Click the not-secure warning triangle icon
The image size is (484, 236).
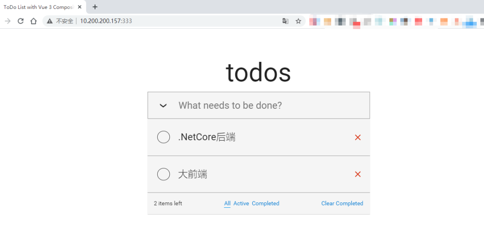click(x=50, y=21)
